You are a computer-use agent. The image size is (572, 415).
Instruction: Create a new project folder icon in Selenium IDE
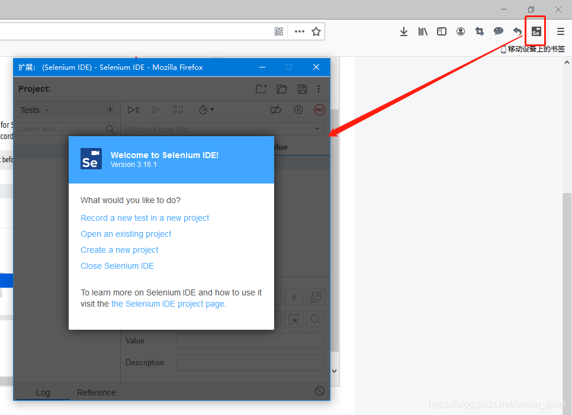261,89
